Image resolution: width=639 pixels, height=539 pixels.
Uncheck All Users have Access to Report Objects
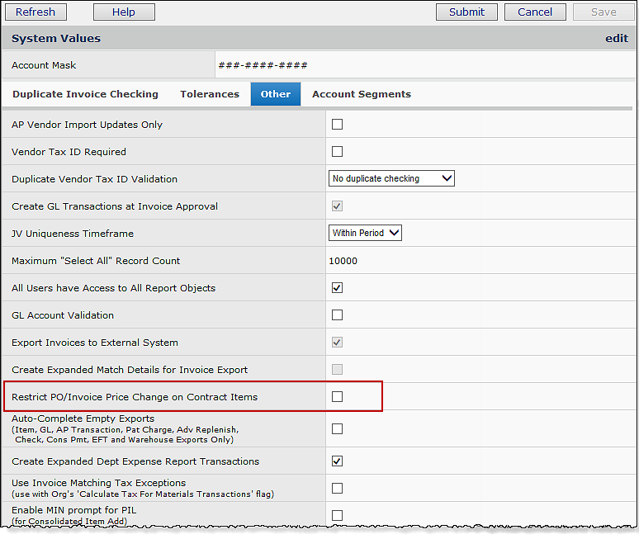337,288
